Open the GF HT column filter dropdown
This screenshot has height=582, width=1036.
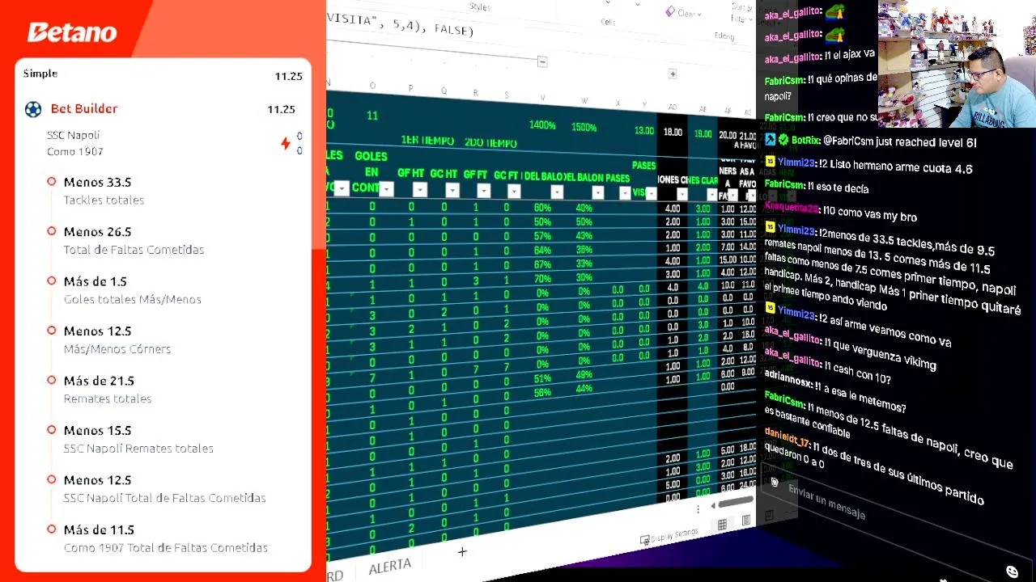(419, 190)
